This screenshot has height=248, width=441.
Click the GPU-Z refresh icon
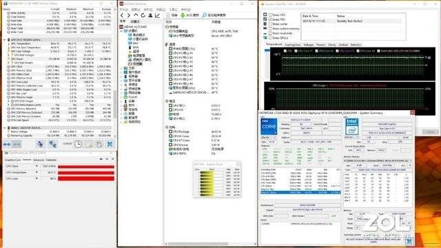[x=107, y=159]
